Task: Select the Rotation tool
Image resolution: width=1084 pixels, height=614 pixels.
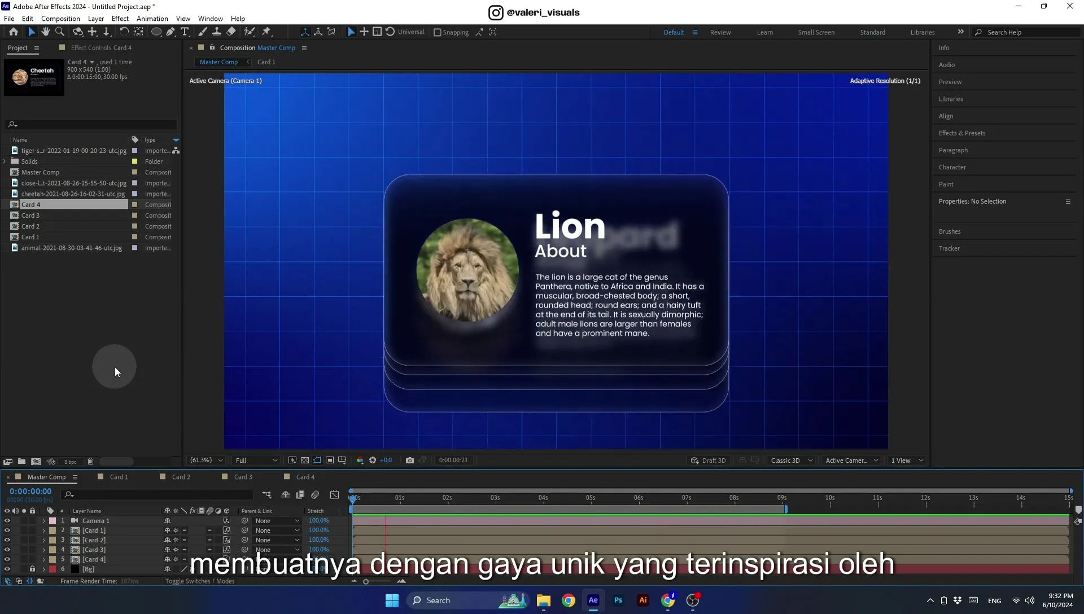Action: click(x=124, y=32)
